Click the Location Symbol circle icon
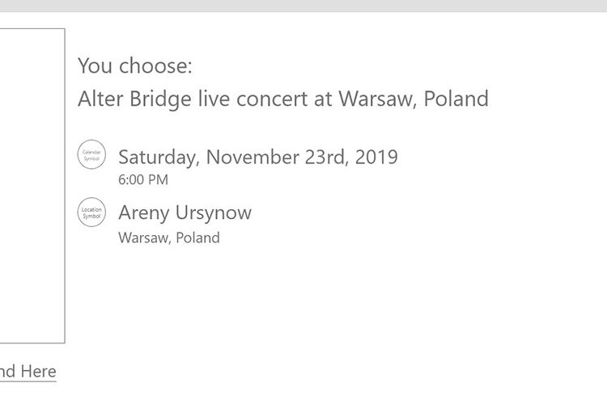Image resolution: width=607 pixels, height=404 pixels. (x=91, y=213)
